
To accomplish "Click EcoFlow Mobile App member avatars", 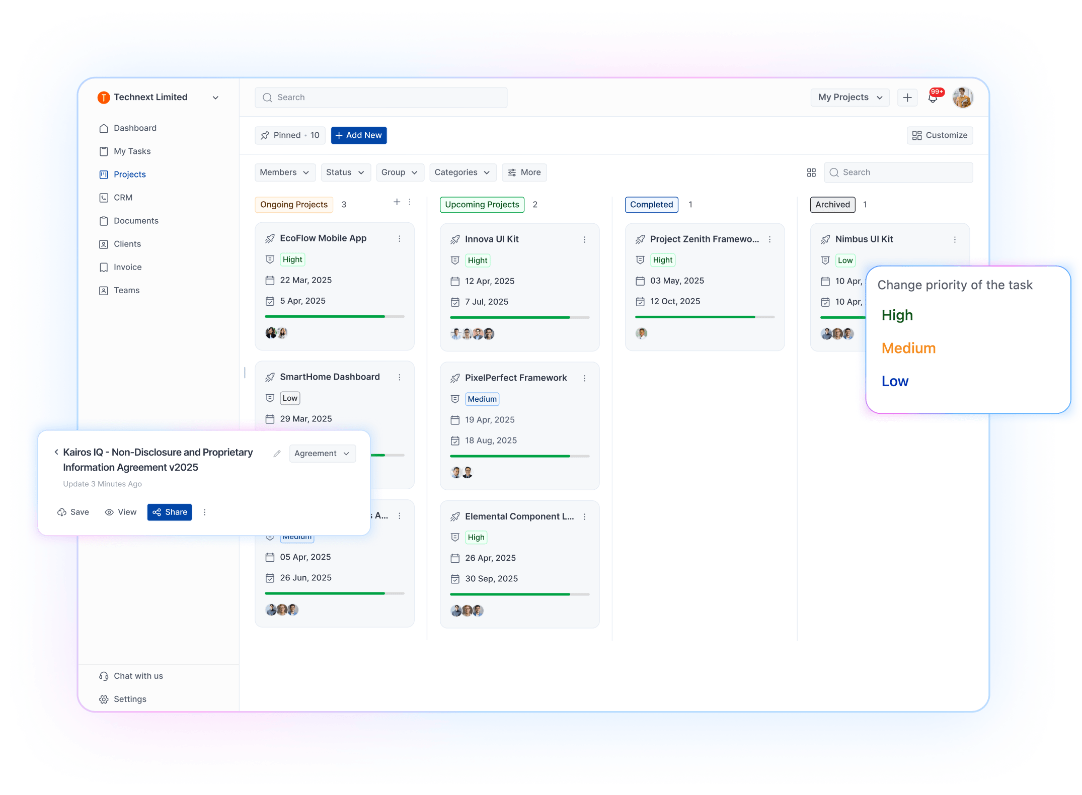I will [276, 333].
